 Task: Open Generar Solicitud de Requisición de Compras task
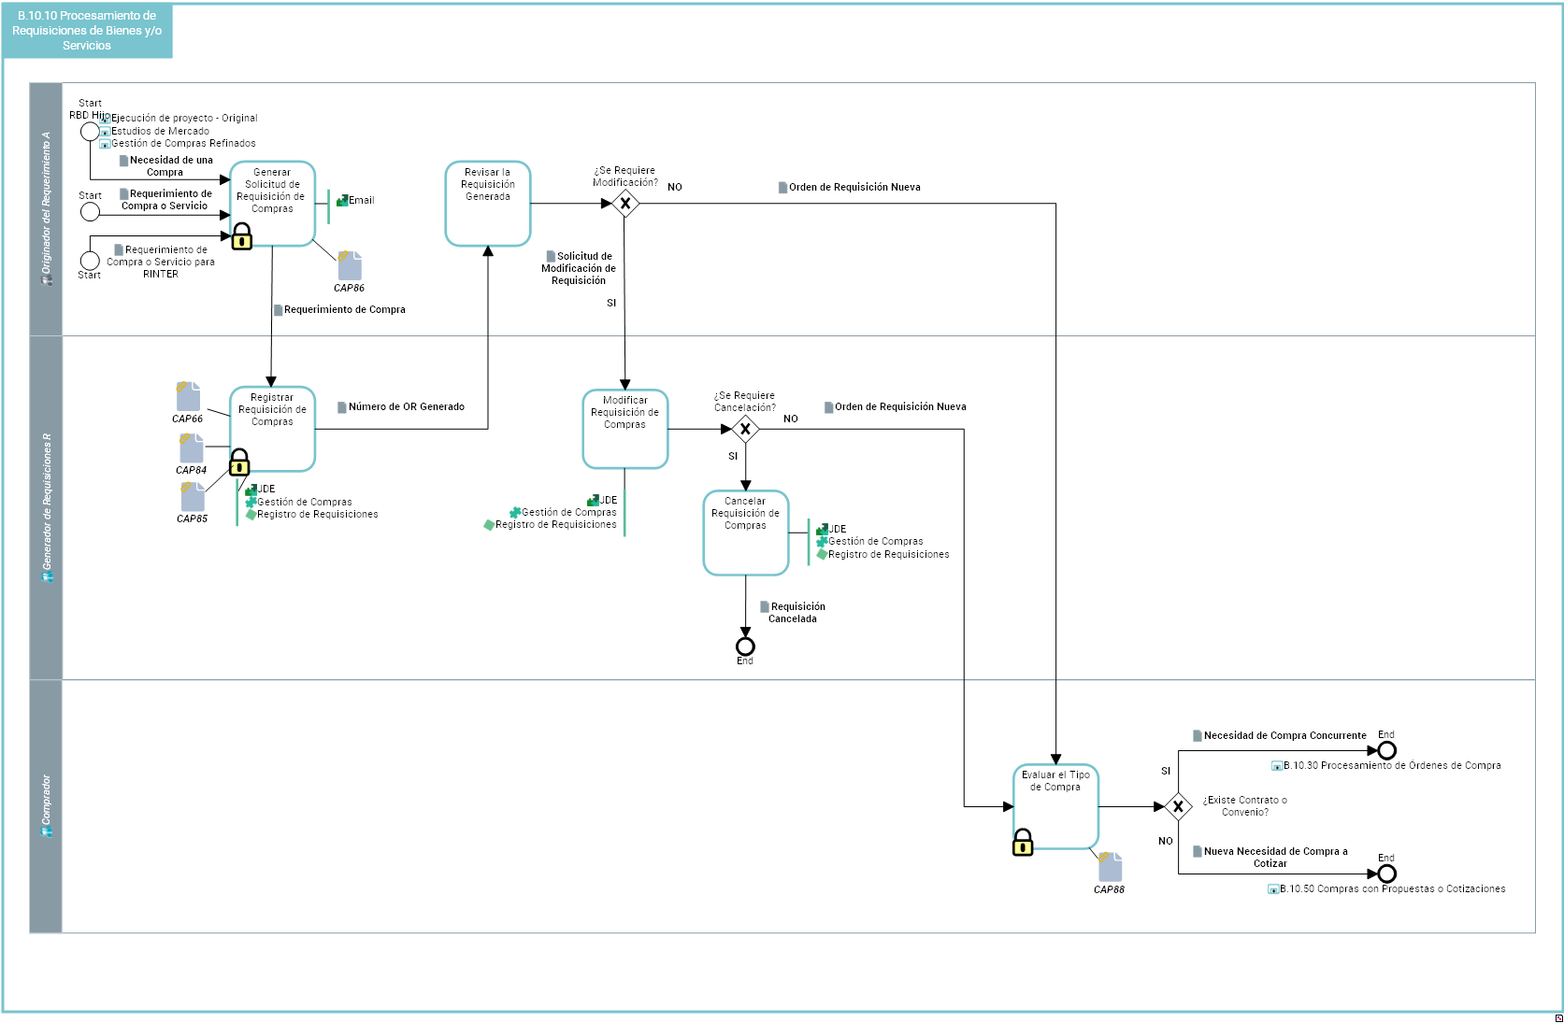pos(272,204)
